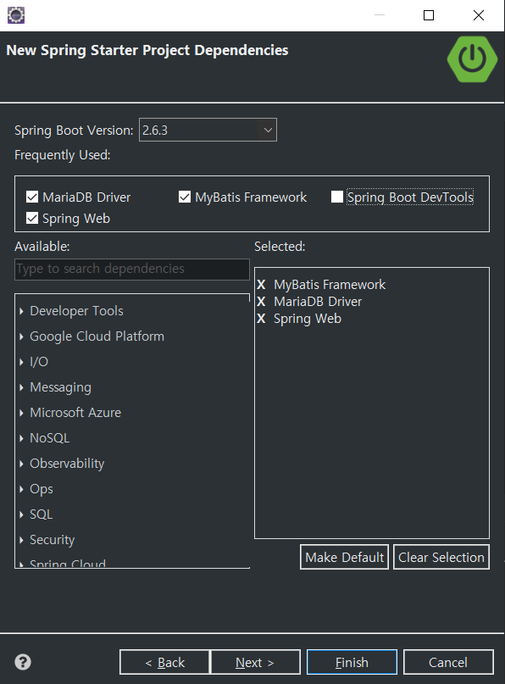The image size is (505, 684).
Task: Select Spring Web text in Selected list
Action: [308, 319]
